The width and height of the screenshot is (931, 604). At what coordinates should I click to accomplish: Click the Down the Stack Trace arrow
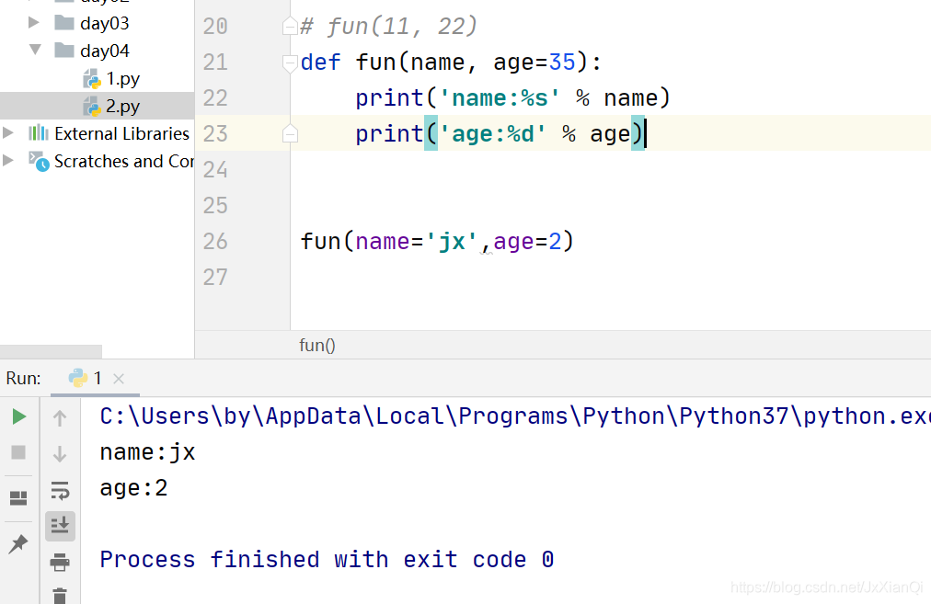pos(60,454)
